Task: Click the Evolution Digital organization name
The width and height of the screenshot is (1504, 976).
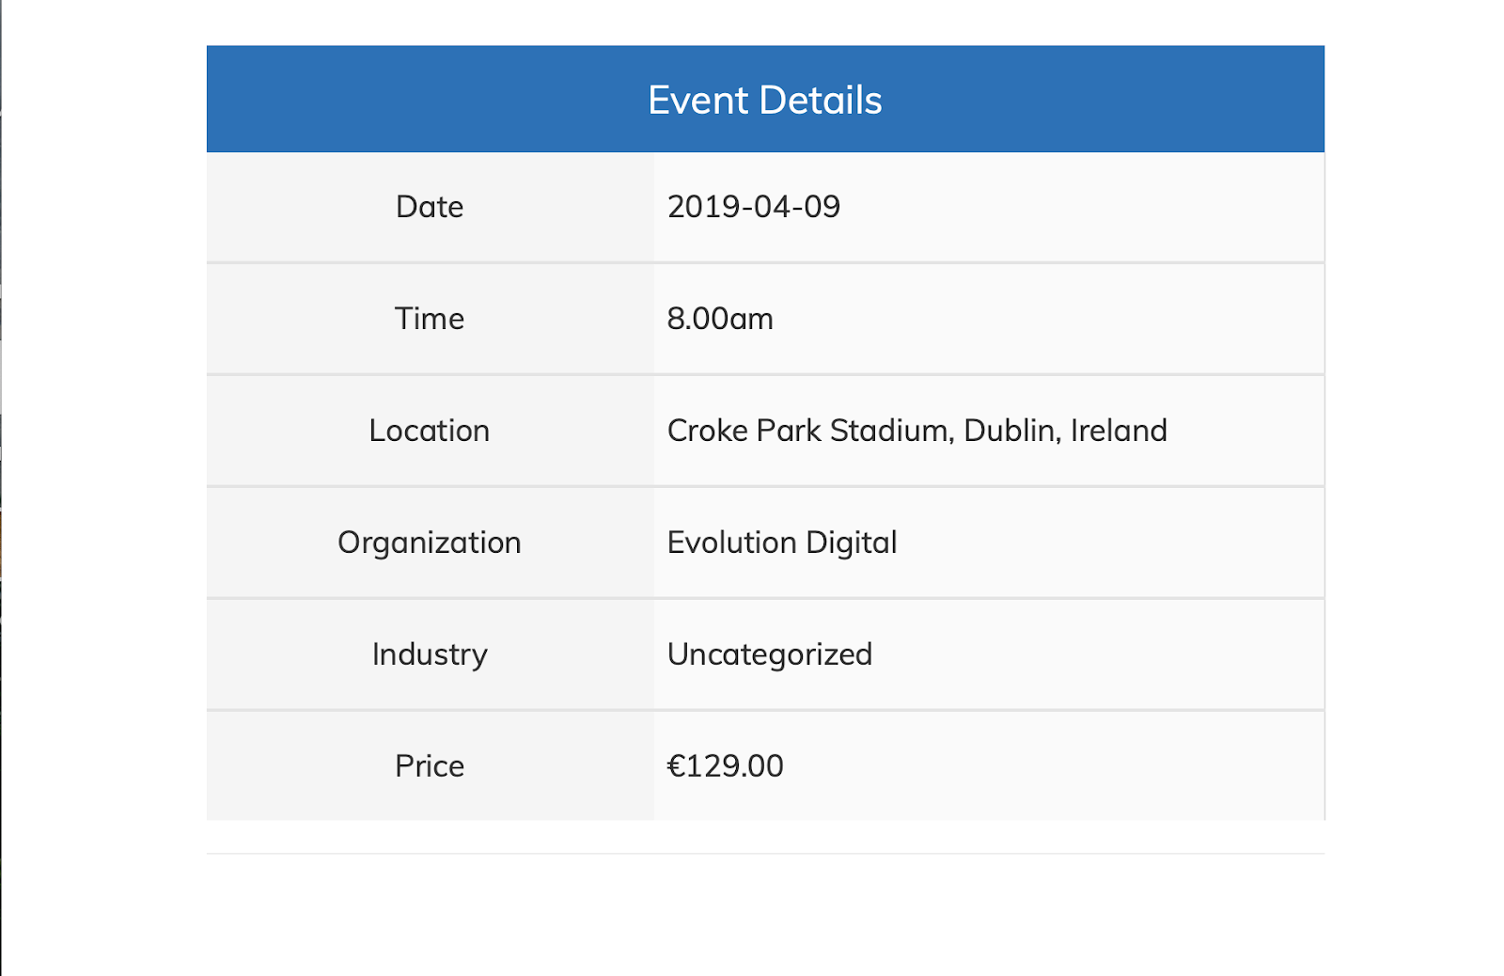Action: [782, 543]
